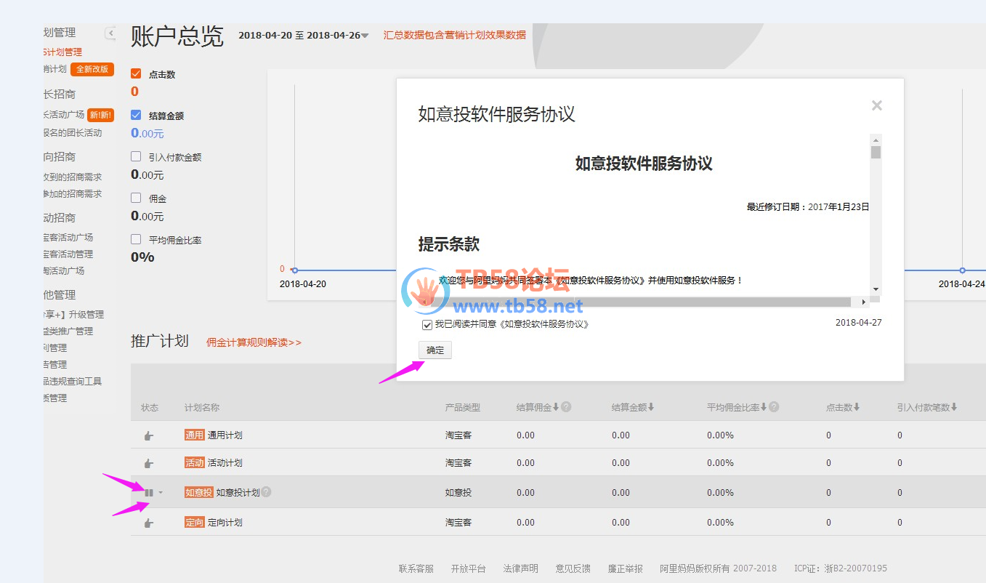This screenshot has height=583, width=986.
Task: Click the agreement horizontal scroll right arrow
Action: (x=864, y=302)
